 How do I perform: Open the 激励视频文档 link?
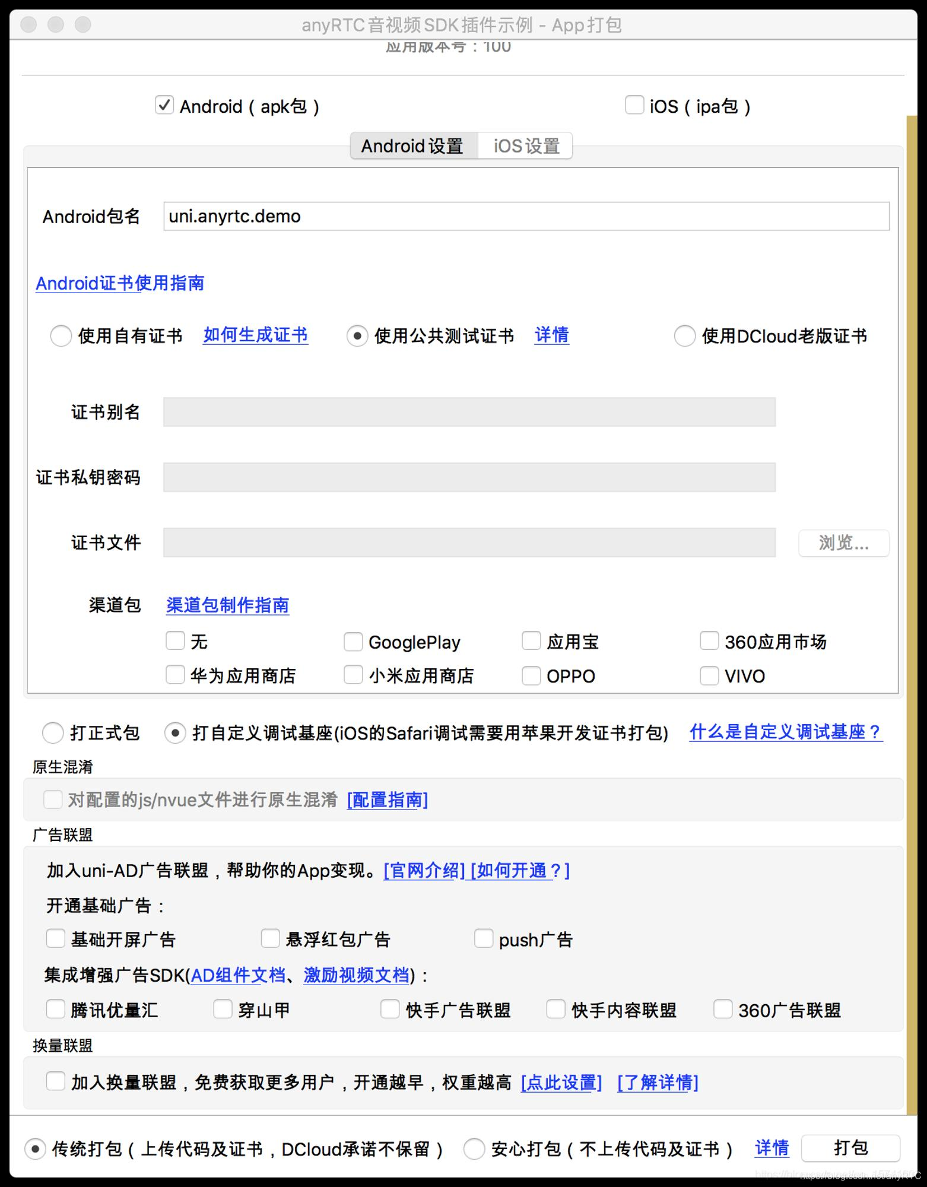point(357,975)
